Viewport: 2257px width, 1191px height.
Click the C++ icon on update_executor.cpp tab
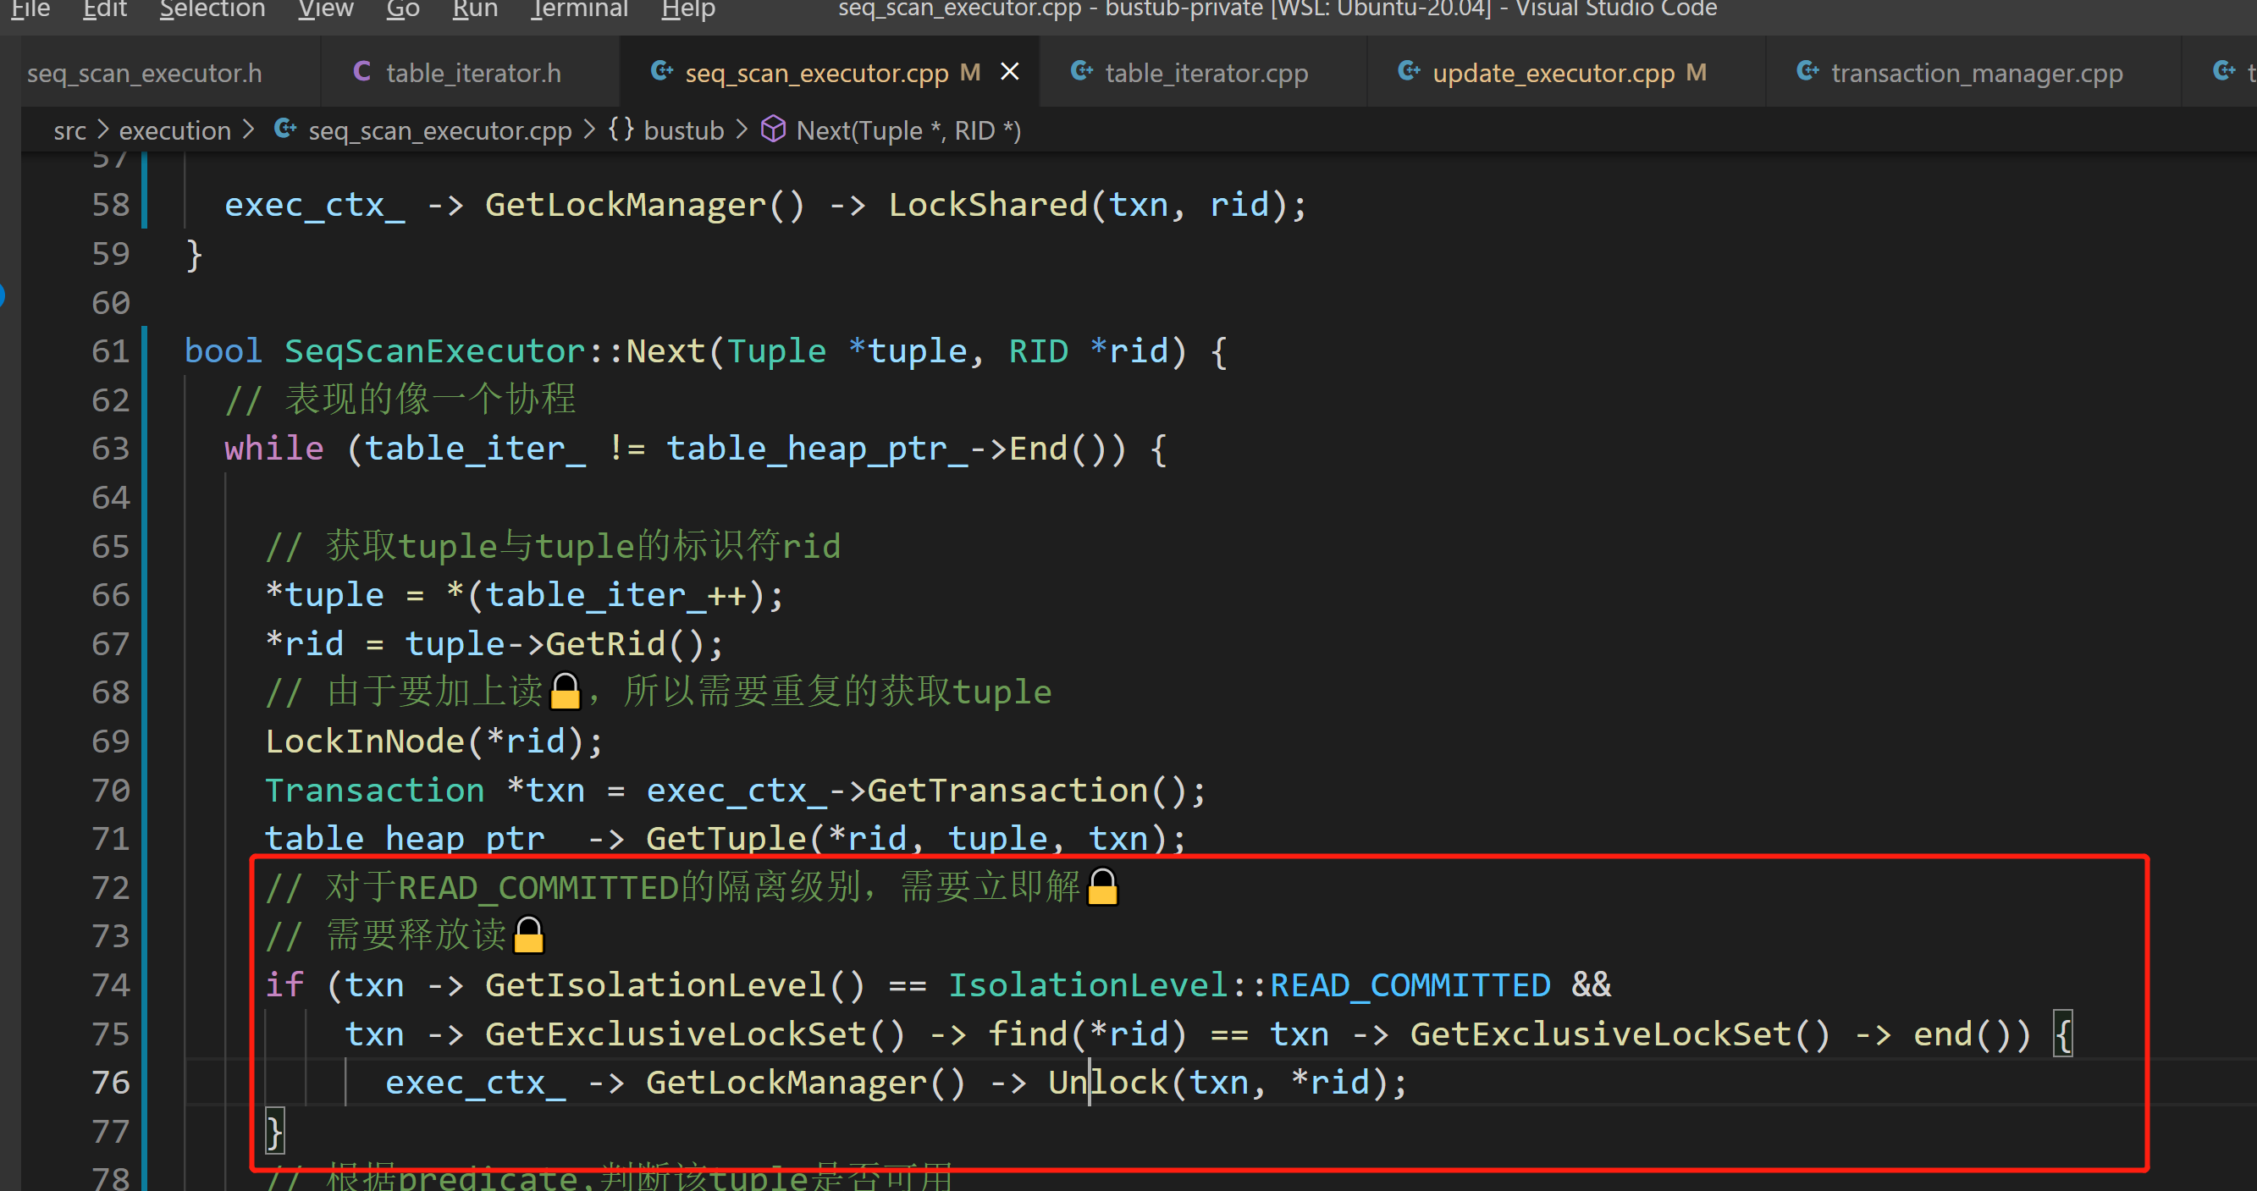[x=1409, y=72]
